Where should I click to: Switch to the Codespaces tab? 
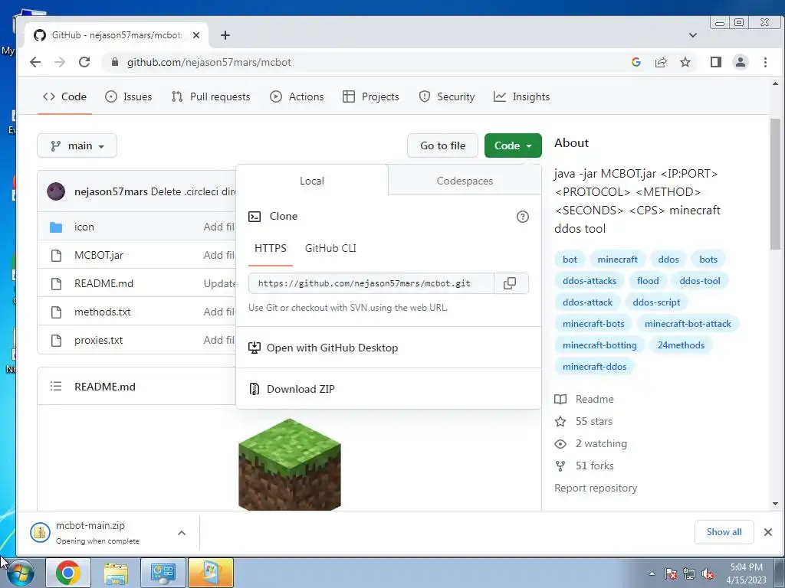(465, 181)
